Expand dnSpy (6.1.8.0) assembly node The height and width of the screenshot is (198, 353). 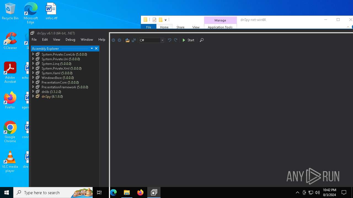pyautogui.click(x=33, y=96)
